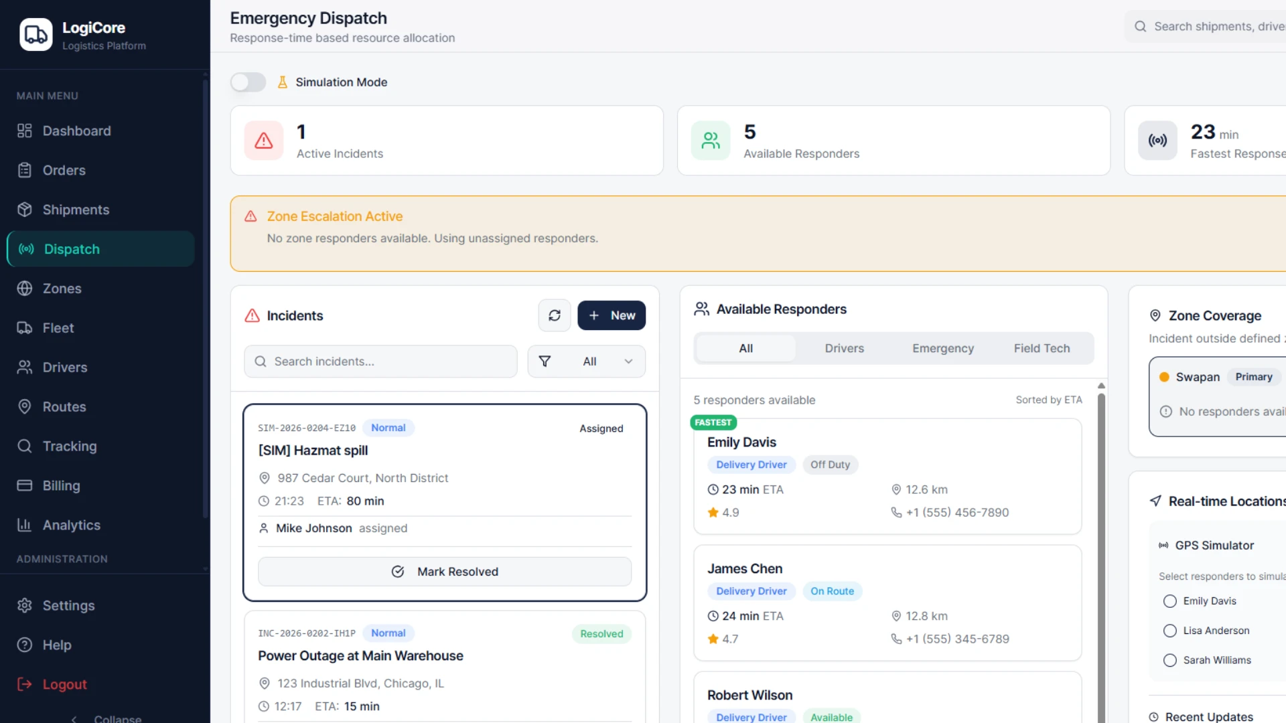Click the On Route badge for James Chen

pos(832,591)
